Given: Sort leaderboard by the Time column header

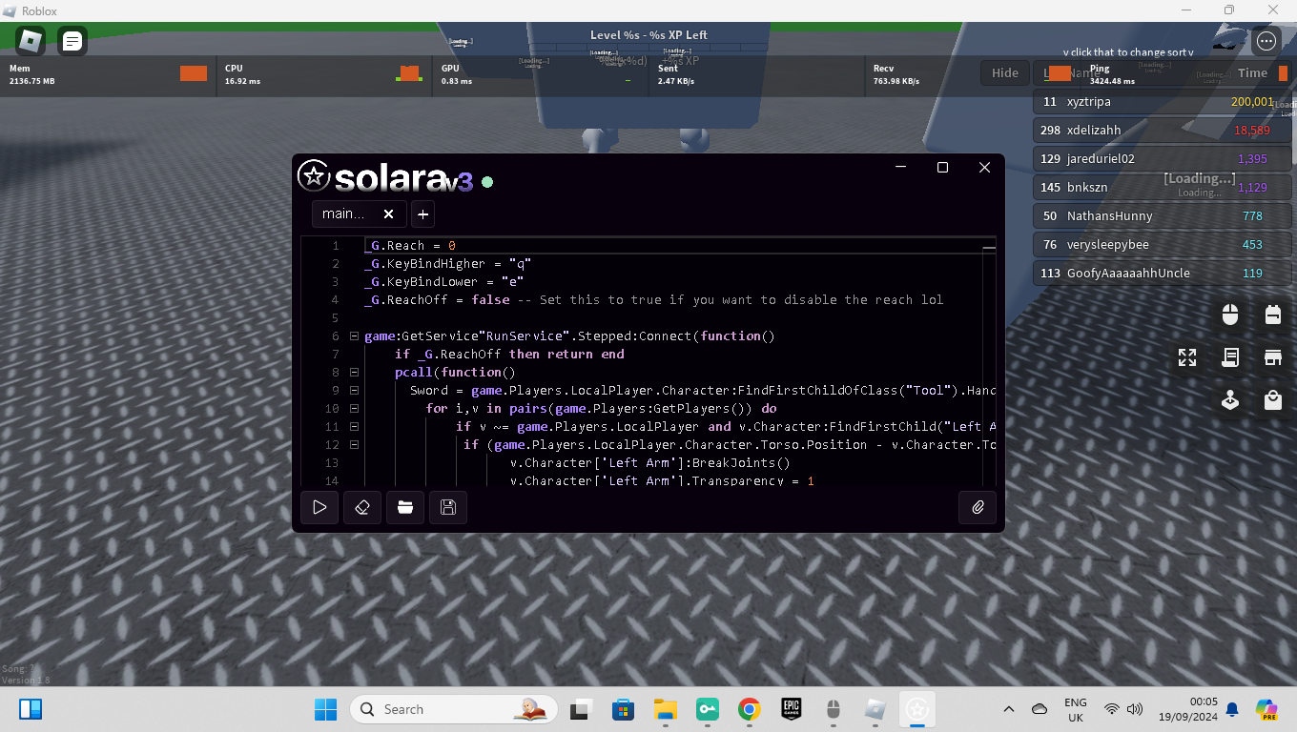Looking at the screenshot, I should [x=1252, y=73].
